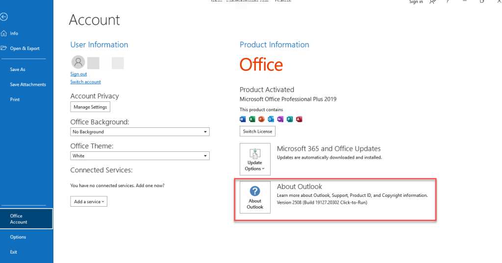Viewport: 502px width, 263px height.
Task: Click the user profile avatar icon
Action: pos(78,62)
